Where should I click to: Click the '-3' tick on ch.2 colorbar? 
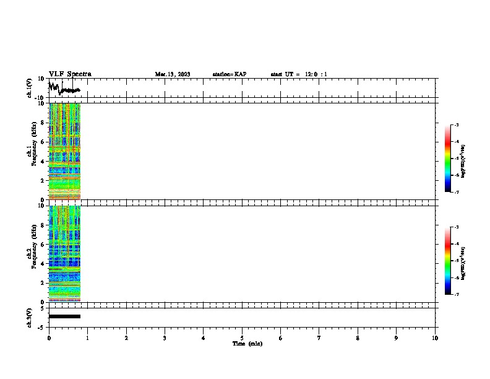point(457,227)
